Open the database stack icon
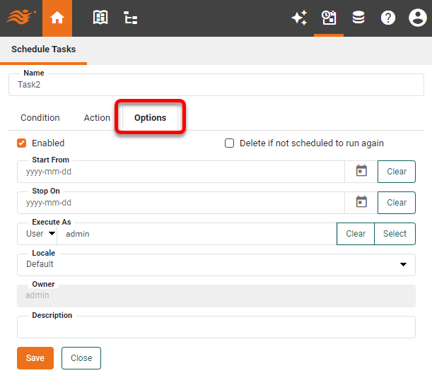Screen dimensions: 432x373 358,18
